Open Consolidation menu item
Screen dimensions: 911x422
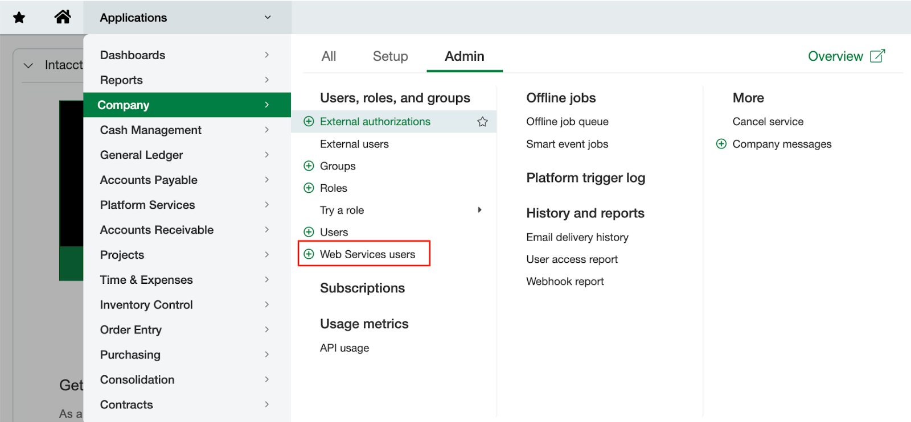pos(187,380)
